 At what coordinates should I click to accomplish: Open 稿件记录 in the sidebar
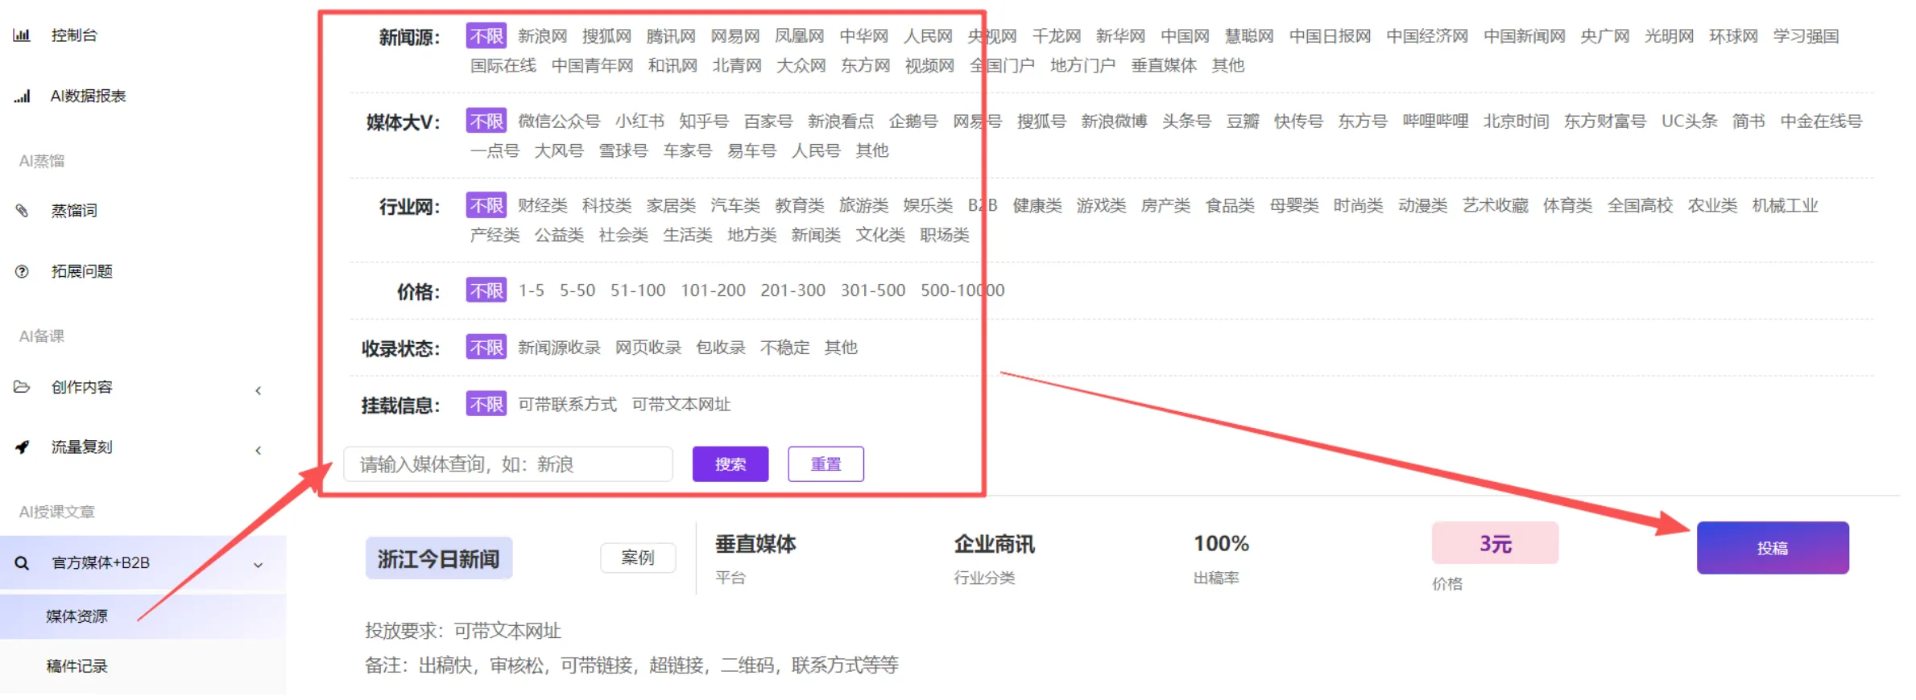[77, 666]
